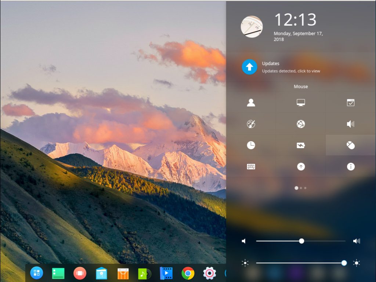Open Mouse settings icon

pyautogui.click(x=351, y=145)
